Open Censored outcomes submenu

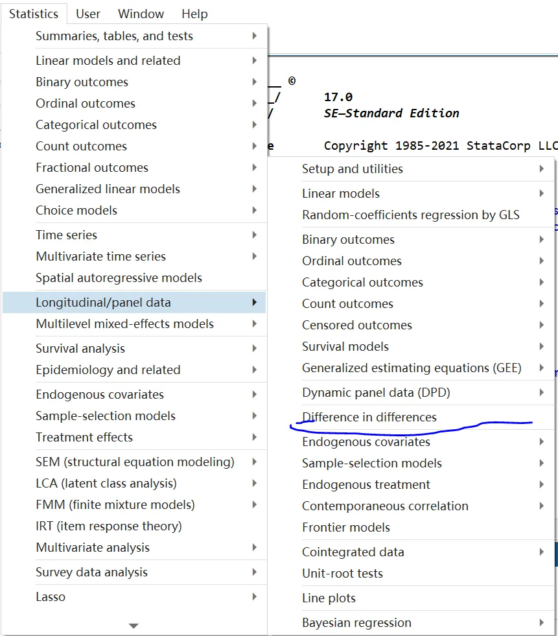[411, 325]
